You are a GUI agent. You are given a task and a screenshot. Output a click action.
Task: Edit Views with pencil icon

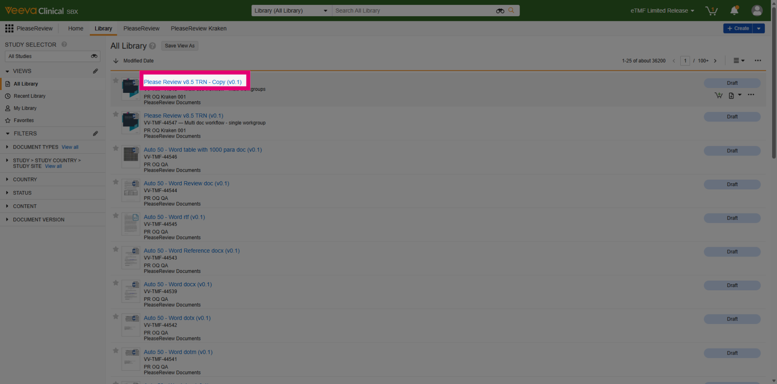point(96,71)
